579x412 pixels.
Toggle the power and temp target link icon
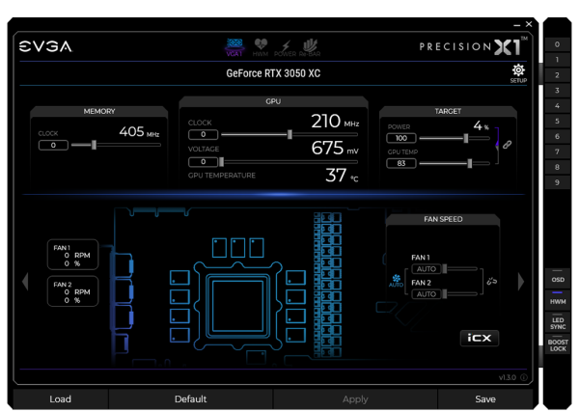(x=507, y=145)
